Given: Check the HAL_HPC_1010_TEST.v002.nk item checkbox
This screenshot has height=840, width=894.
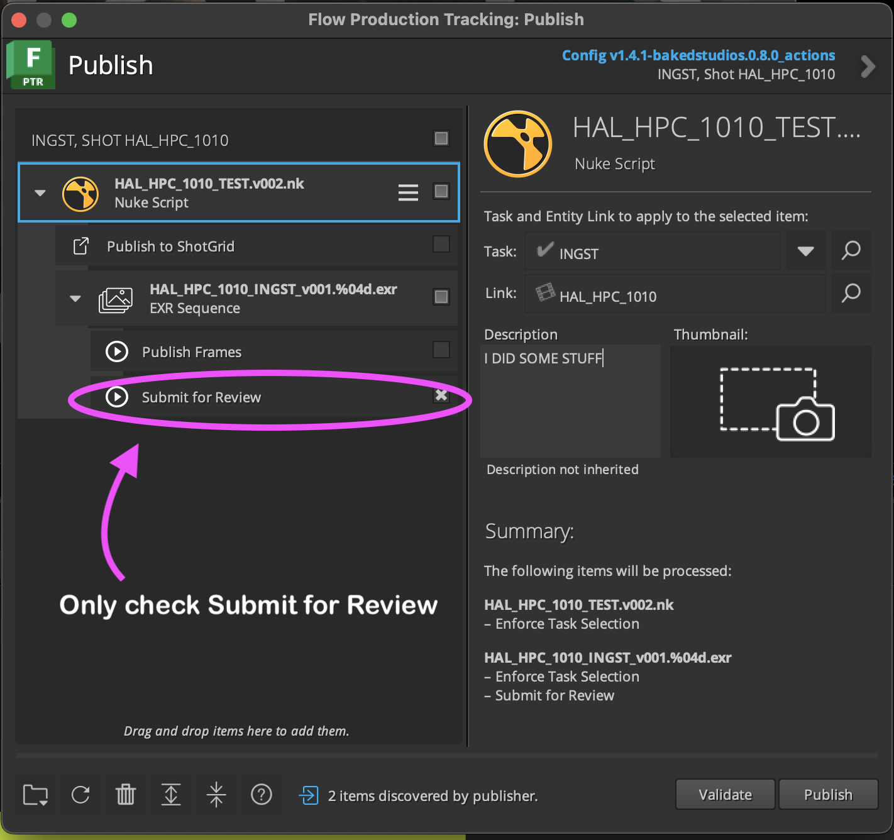Looking at the screenshot, I should point(441,192).
